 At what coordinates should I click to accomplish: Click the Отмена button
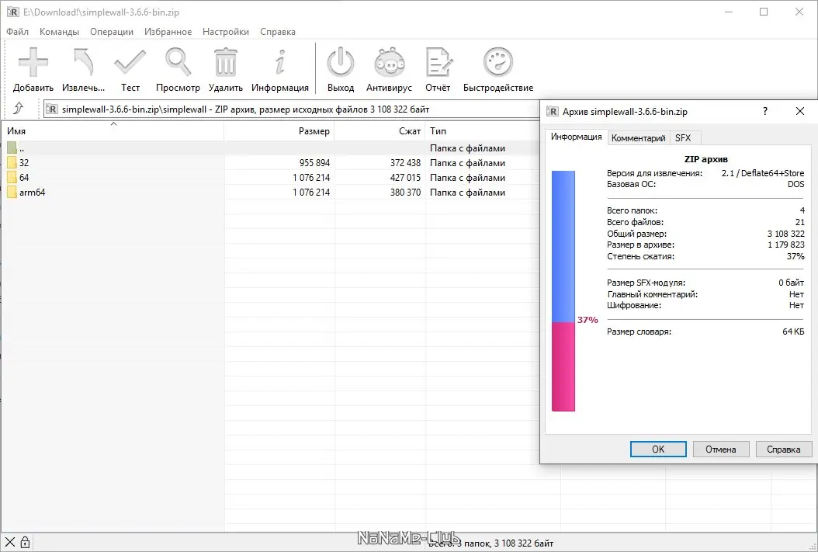[721, 450]
